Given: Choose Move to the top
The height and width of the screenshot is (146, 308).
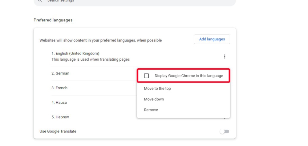Looking at the screenshot, I should 183,89.
